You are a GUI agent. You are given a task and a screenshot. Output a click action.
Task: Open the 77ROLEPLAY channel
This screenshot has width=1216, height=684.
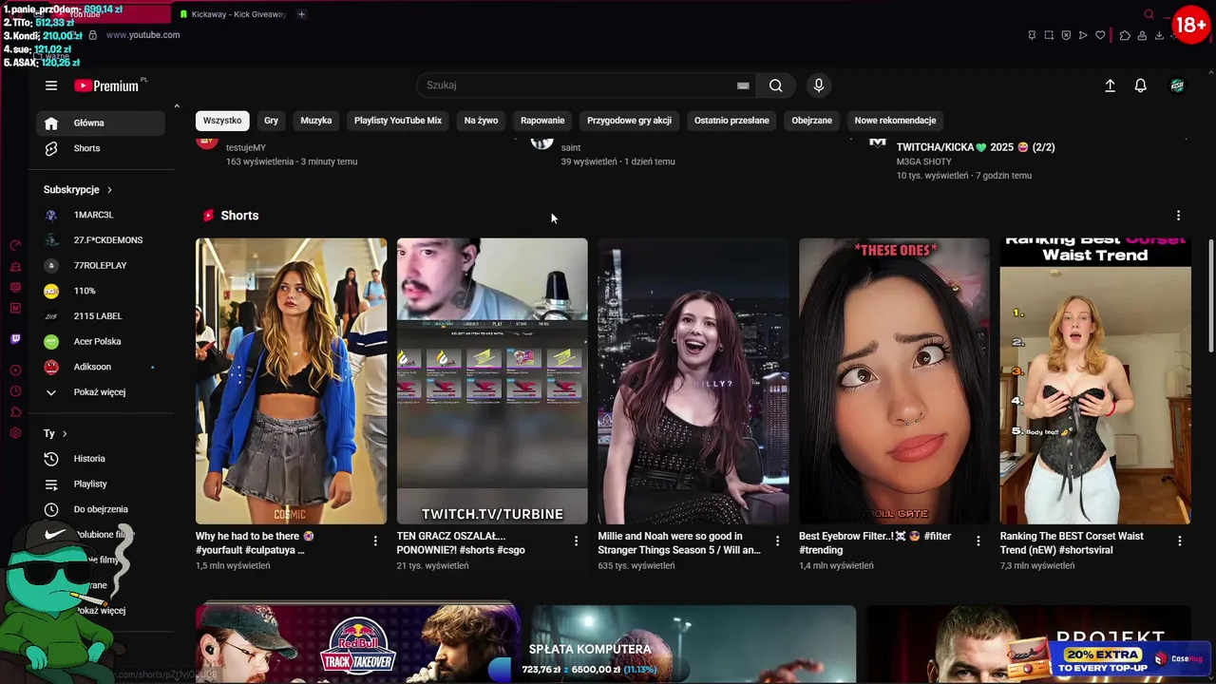pos(101,266)
